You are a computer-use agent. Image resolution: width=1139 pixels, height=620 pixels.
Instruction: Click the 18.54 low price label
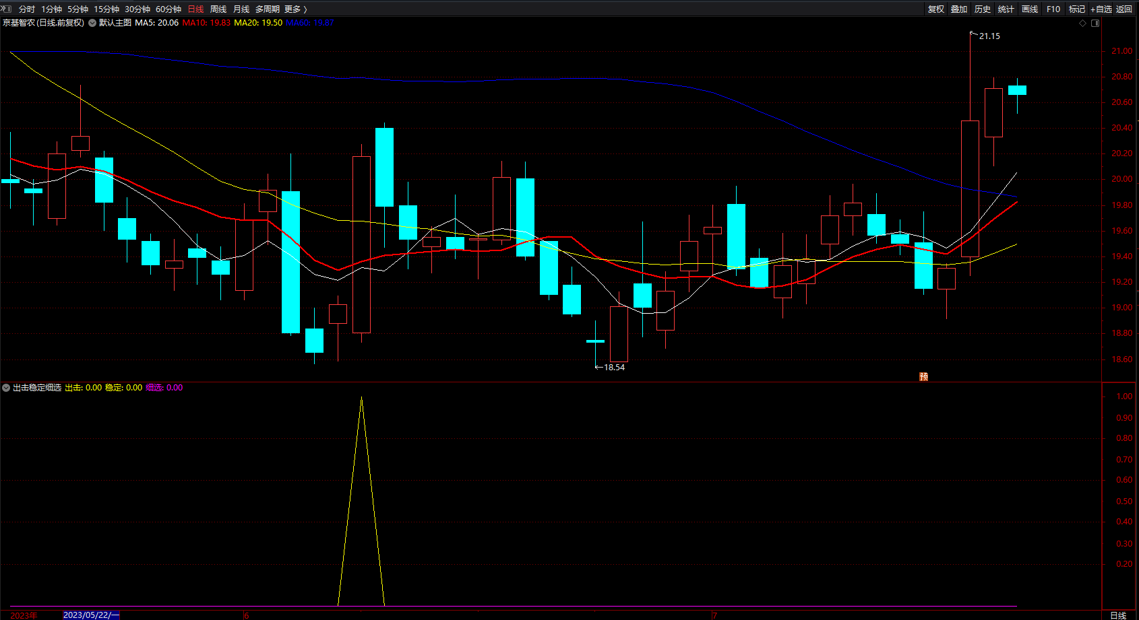pyautogui.click(x=614, y=368)
